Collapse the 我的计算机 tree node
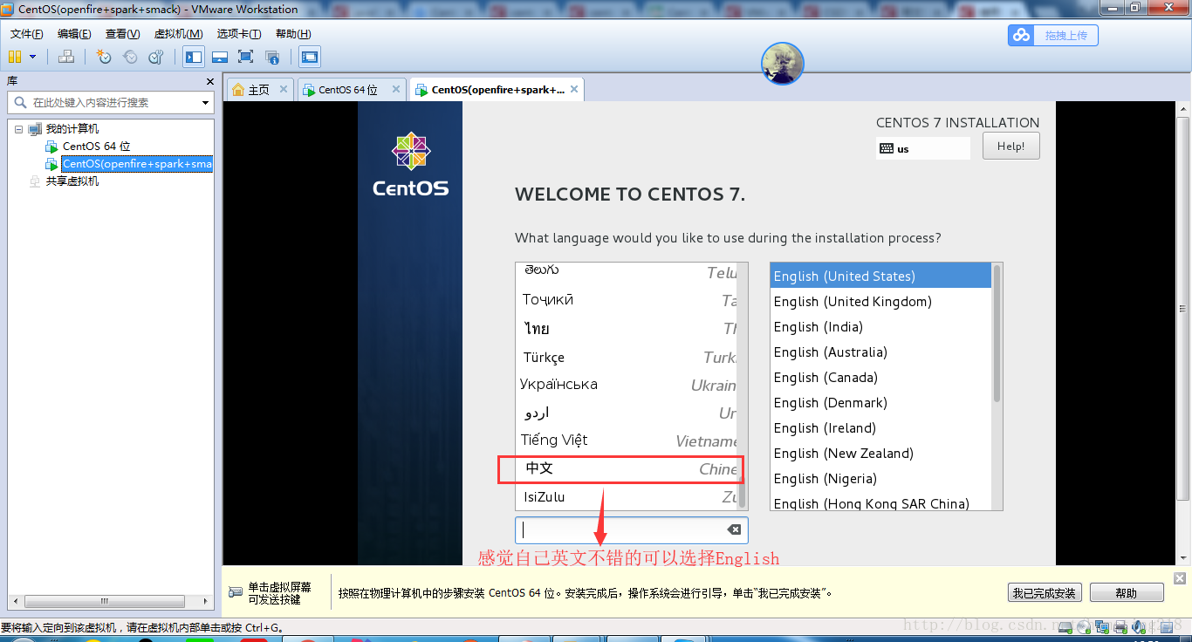Screen dimensions: 1192x642 point(18,129)
